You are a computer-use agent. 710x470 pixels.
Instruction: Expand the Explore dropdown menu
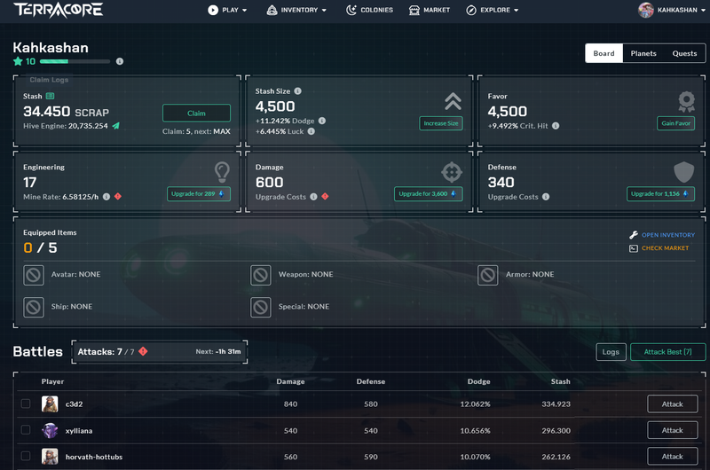click(x=493, y=10)
